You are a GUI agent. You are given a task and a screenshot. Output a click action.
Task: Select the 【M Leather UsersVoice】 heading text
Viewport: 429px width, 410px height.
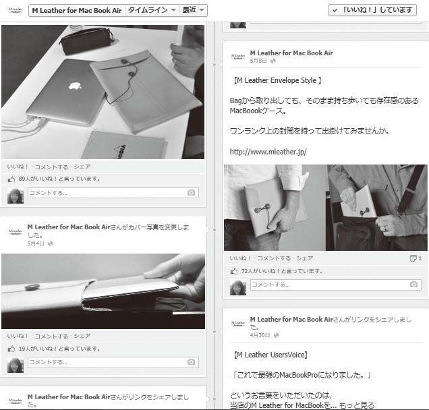(270, 355)
